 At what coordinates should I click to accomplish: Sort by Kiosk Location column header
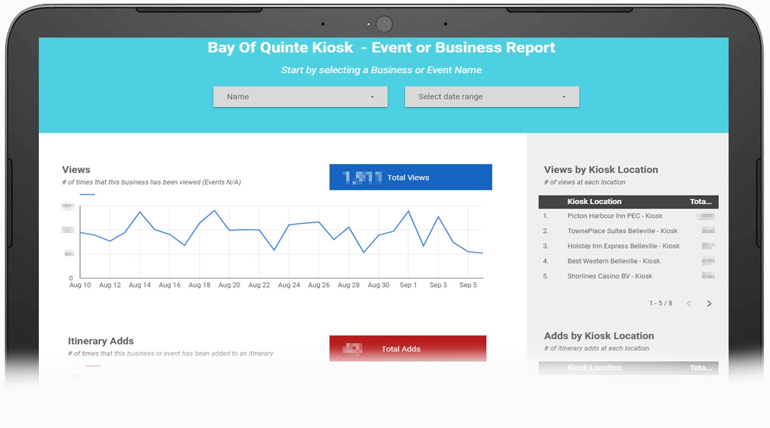click(x=594, y=201)
